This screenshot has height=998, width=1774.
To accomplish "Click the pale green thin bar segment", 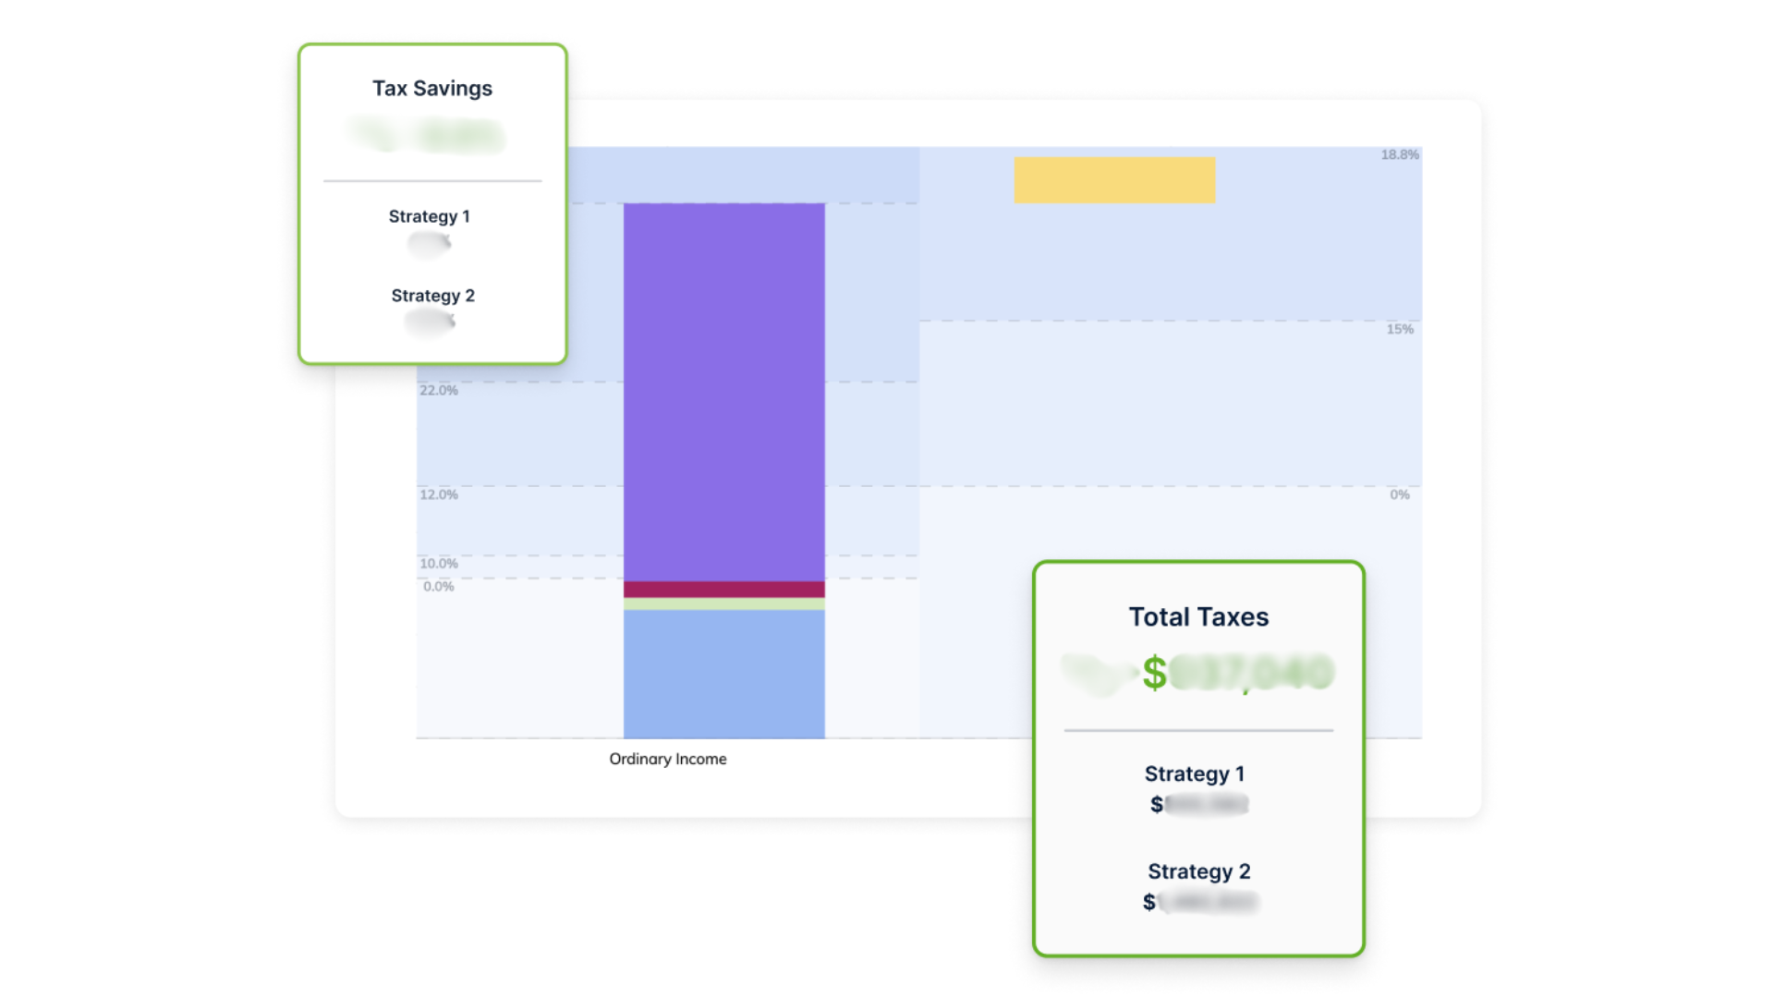I will click(x=723, y=604).
